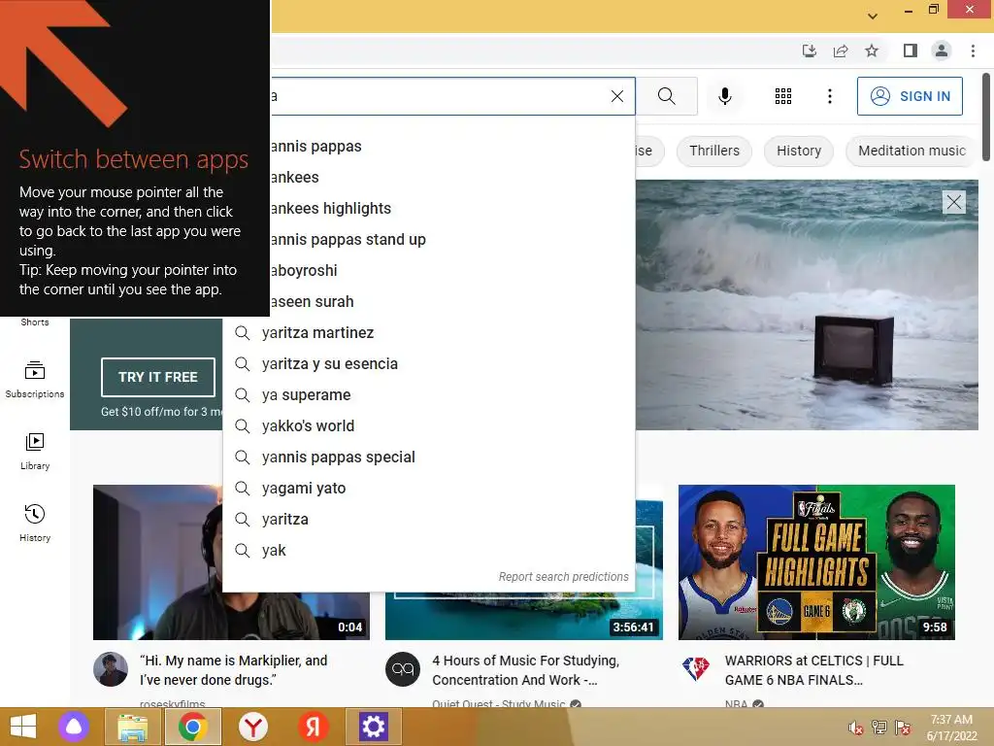The width and height of the screenshot is (994, 746).
Task: Select the History filter chip
Action: [798, 151]
